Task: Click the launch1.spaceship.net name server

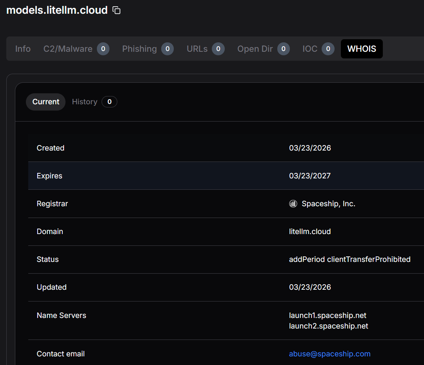Action: (328, 315)
